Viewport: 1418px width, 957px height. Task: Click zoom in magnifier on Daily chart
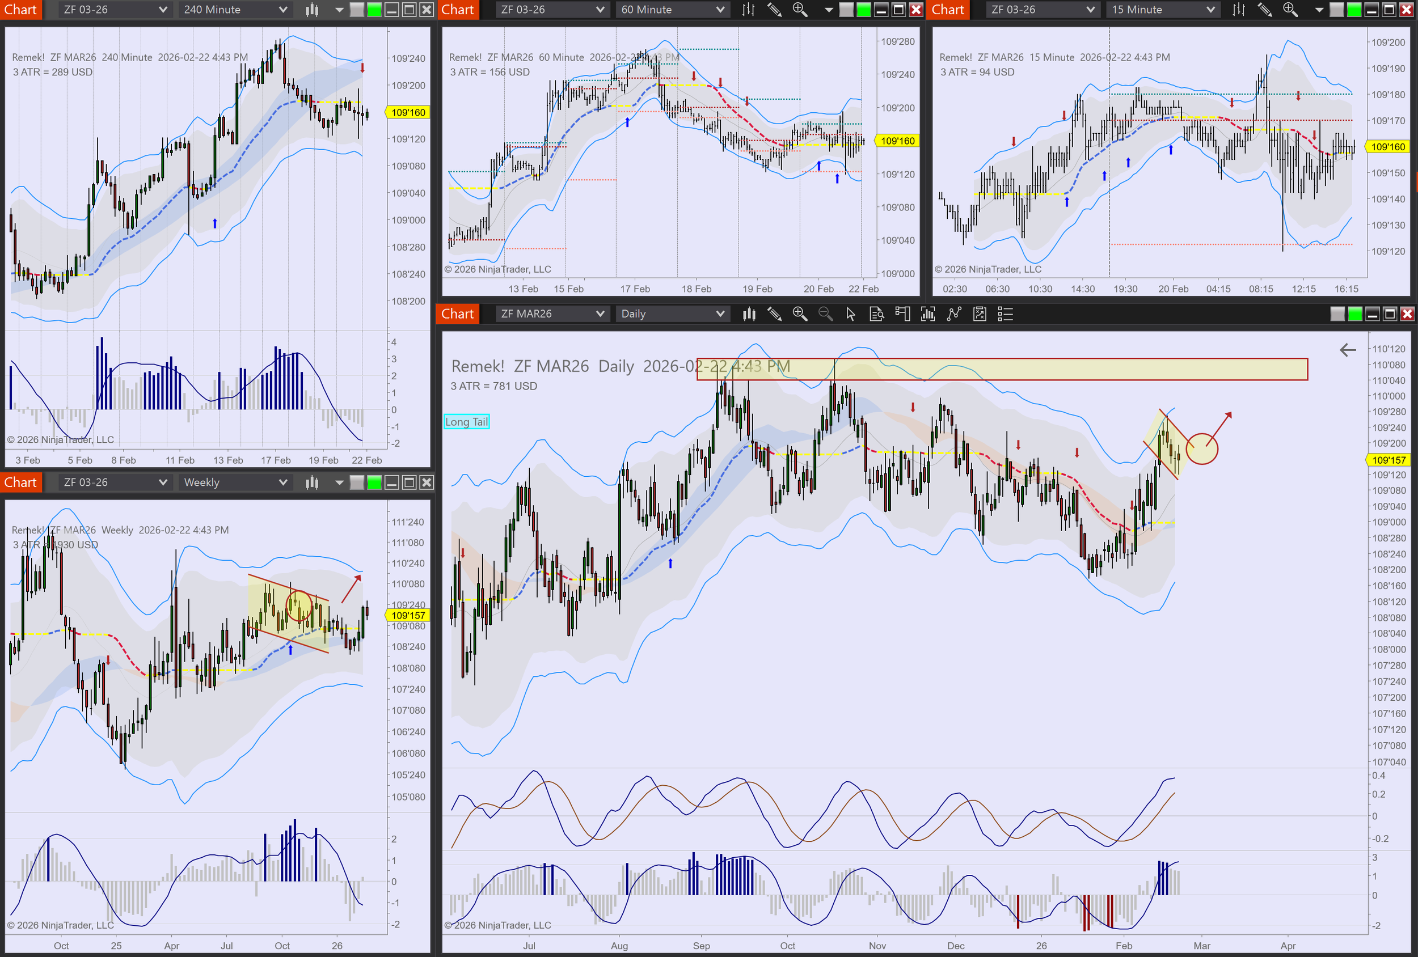click(x=799, y=314)
